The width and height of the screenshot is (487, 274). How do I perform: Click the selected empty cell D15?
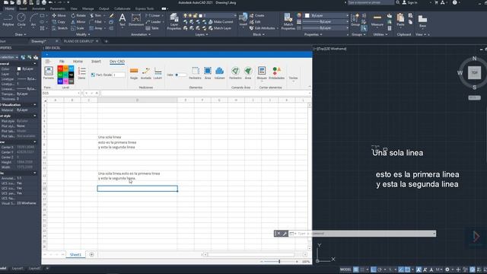(137, 189)
